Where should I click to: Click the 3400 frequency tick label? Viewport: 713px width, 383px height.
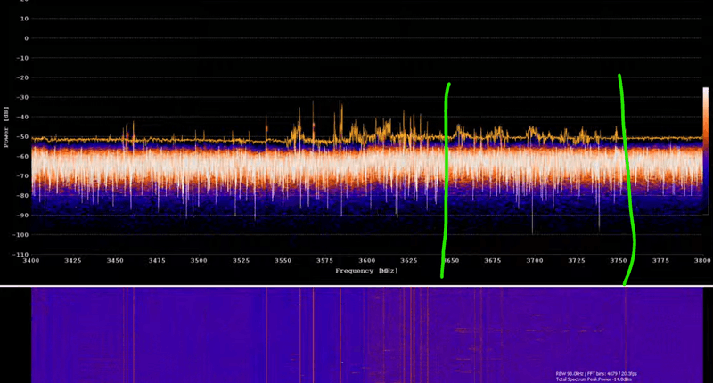pos(31,260)
